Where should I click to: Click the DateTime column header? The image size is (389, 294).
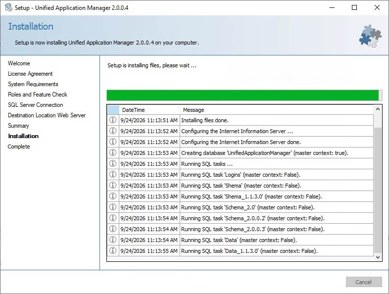click(x=149, y=110)
